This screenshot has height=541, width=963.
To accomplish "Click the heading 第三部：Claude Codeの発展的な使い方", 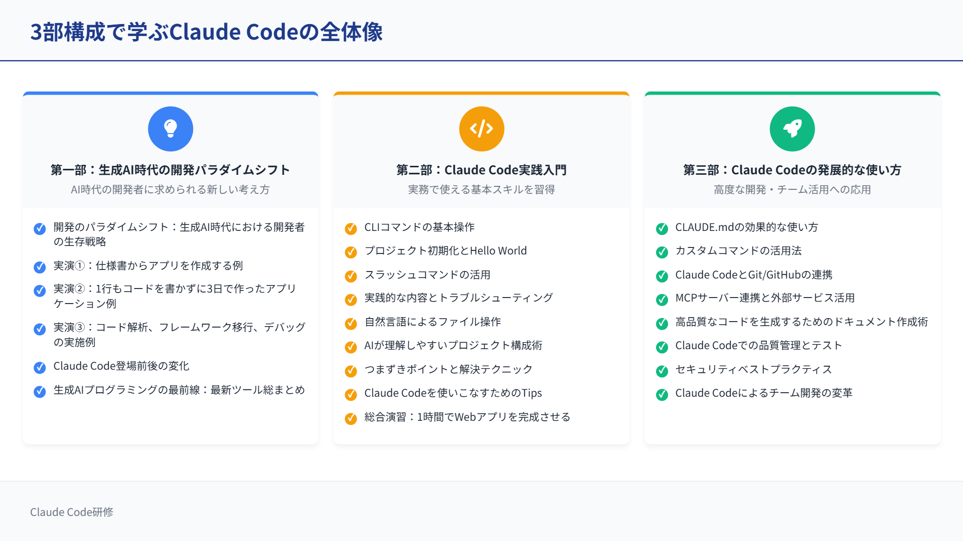I will pyautogui.click(x=792, y=170).
